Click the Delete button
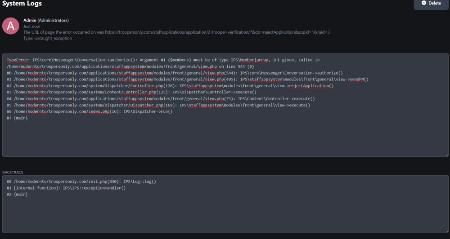Screen dimensions: 450x239 point(431,4)
